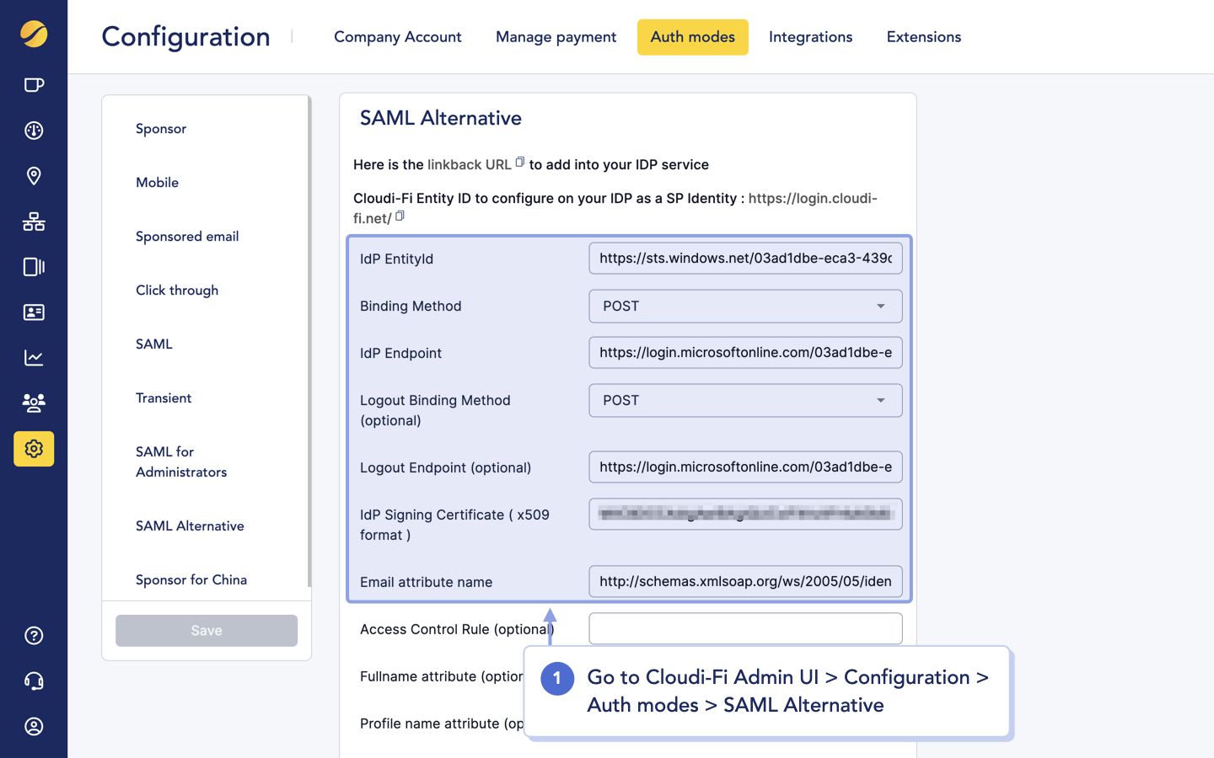Select the ID card contacts icon in sidebar
Image resolution: width=1214 pixels, height=758 pixels.
(x=34, y=312)
